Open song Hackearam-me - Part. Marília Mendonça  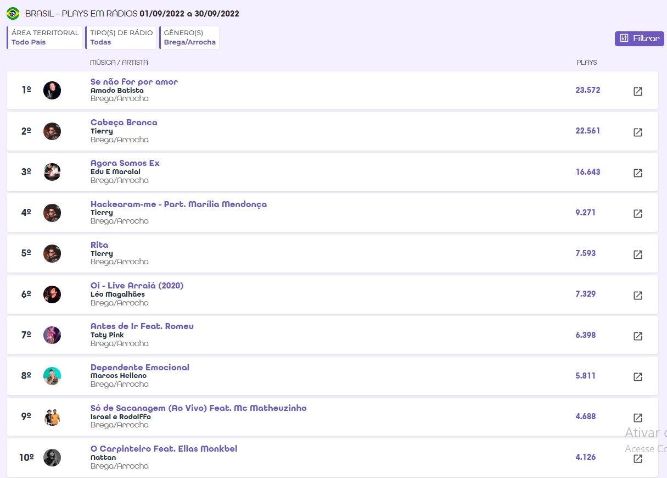pos(178,204)
